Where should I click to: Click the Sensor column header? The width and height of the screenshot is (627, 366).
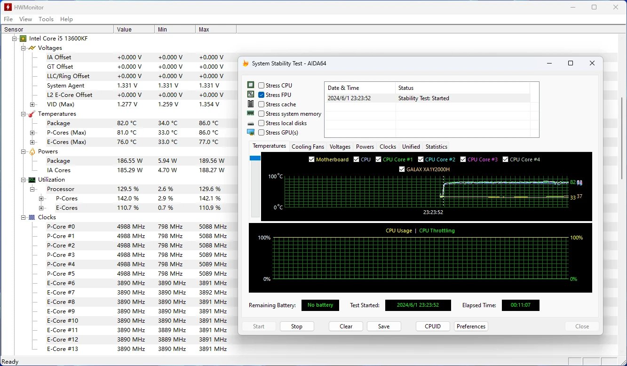[x=57, y=30]
